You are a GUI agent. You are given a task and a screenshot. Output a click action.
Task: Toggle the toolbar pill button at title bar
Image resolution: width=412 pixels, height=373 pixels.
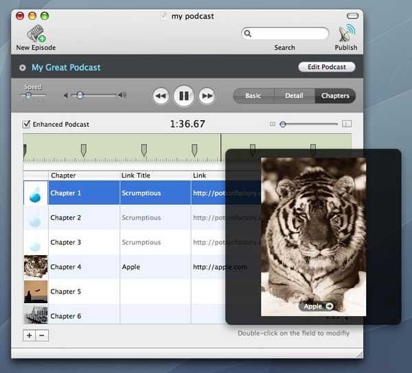coord(352,16)
